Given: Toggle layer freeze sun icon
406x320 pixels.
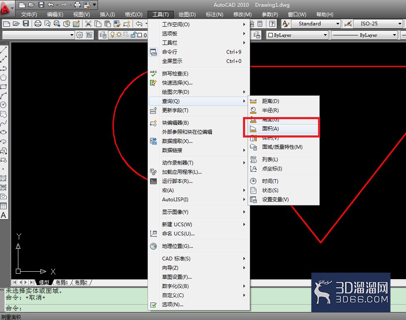Looking at the screenshot, I should click(x=119, y=35).
